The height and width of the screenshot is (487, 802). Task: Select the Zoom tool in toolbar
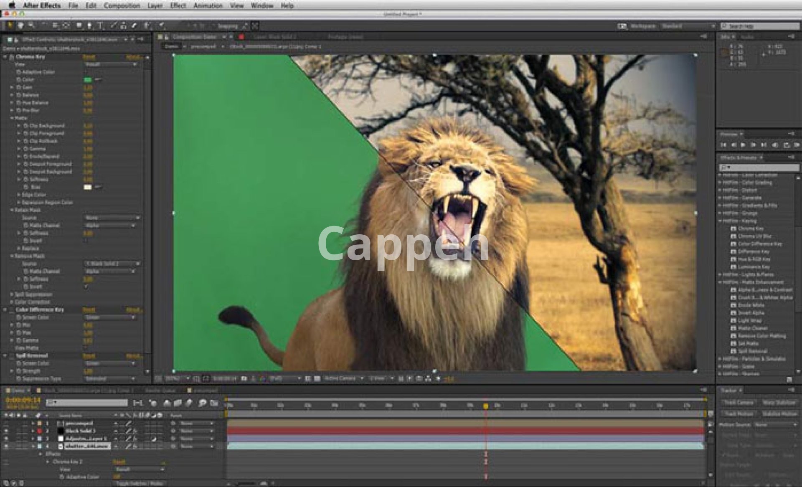(31, 25)
